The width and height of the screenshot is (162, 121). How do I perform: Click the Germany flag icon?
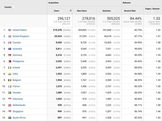click(10, 55)
